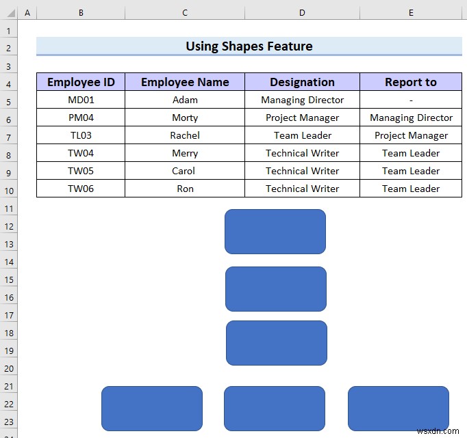Select the second blue rectangle from top
Screen dimensions: 467x438
[276, 289]
